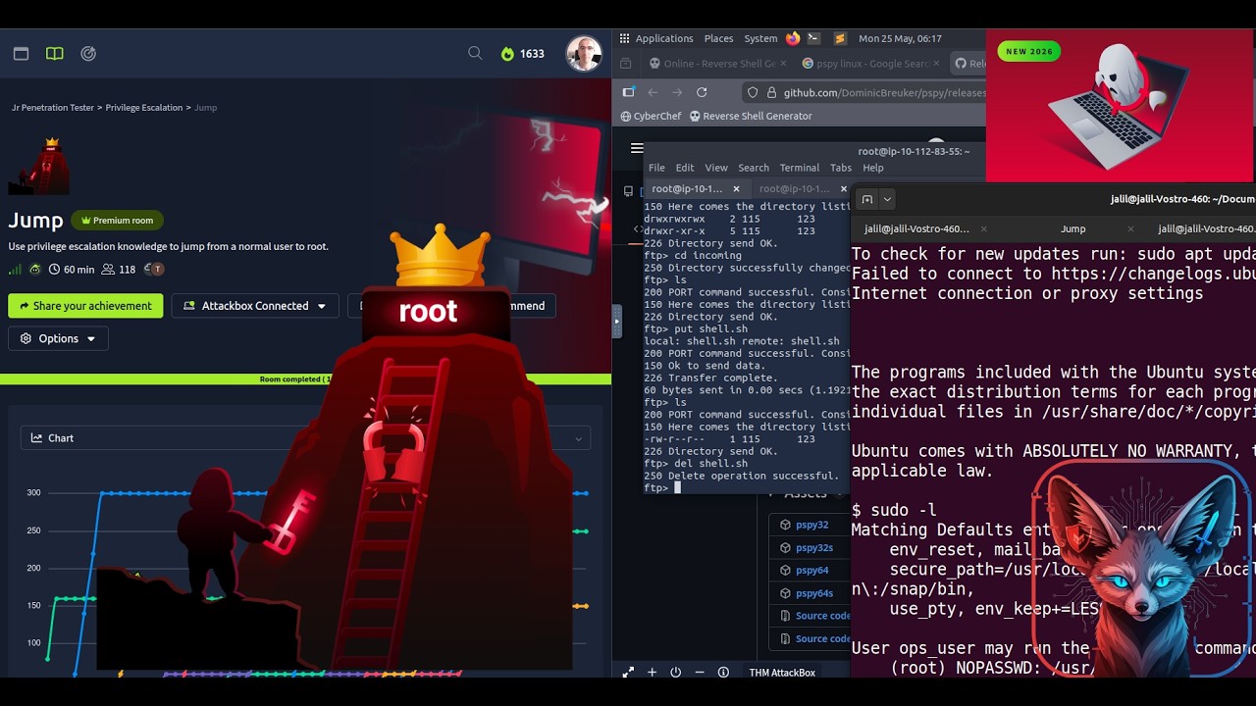This screenshot has height=706, width=1256.
Task: Click the target practice icon in header
Action: (88, 54)
